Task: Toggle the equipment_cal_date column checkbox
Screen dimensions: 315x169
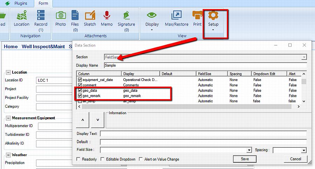Action: (x=80, y=80)
